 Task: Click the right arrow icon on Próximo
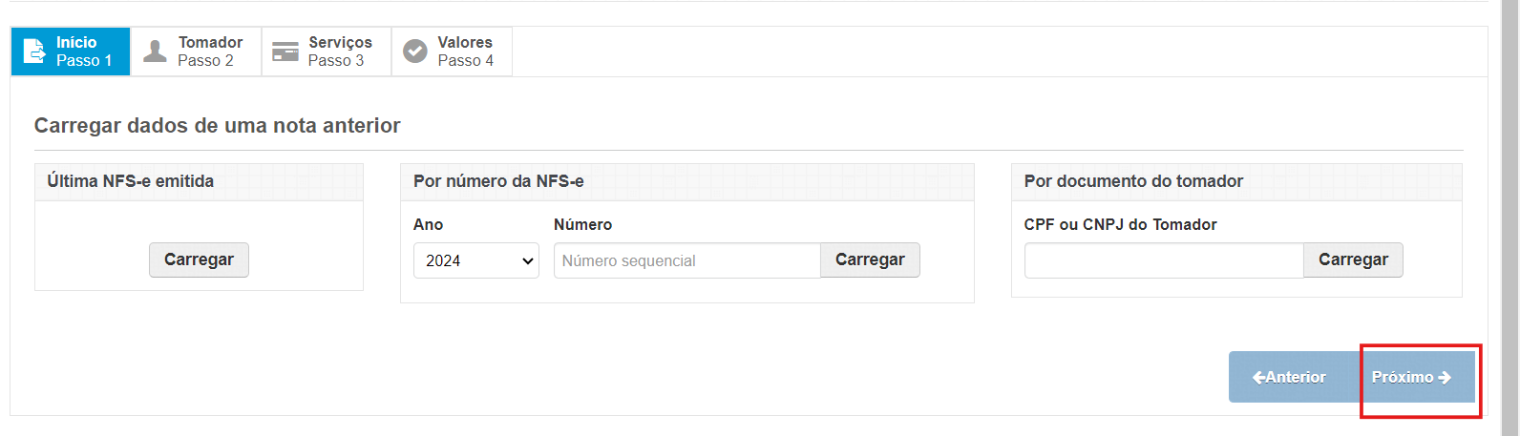click(x=1445, y=378)
